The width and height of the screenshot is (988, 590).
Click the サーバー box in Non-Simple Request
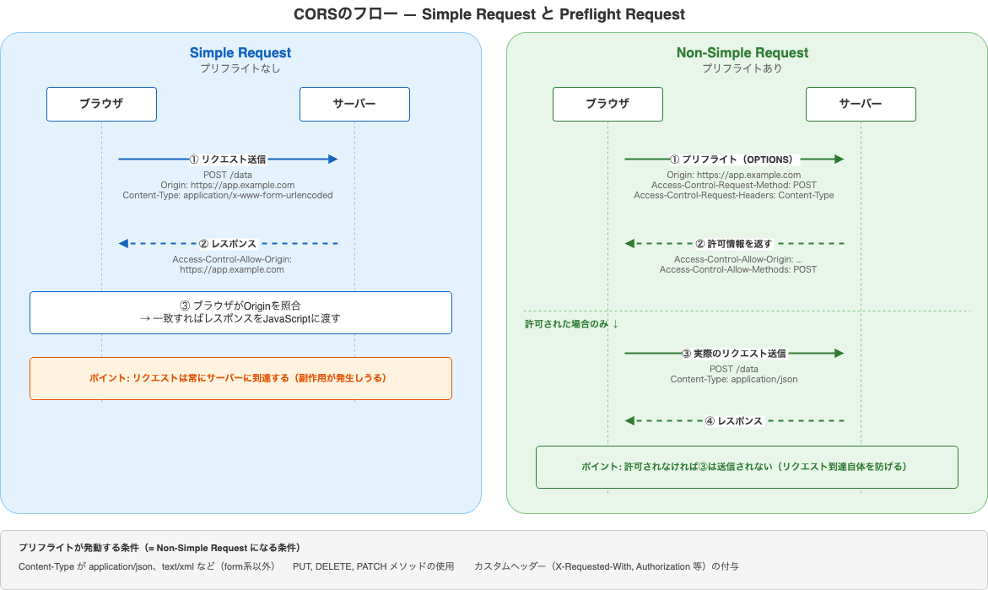click(861, 104)
